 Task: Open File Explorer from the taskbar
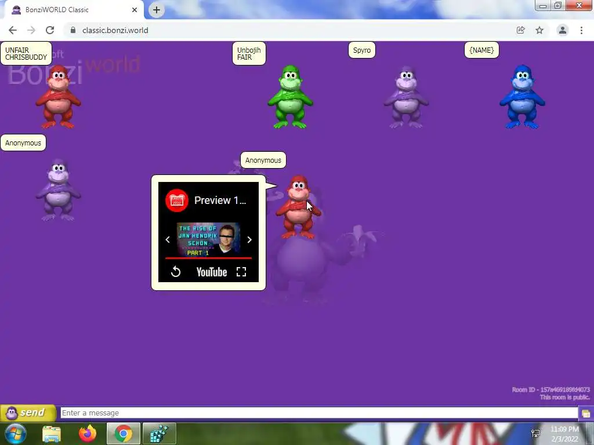point(52,433)
